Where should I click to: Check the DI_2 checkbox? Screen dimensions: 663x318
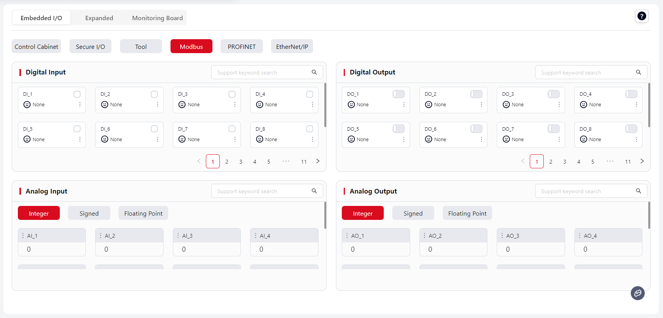tap(154, 94)
